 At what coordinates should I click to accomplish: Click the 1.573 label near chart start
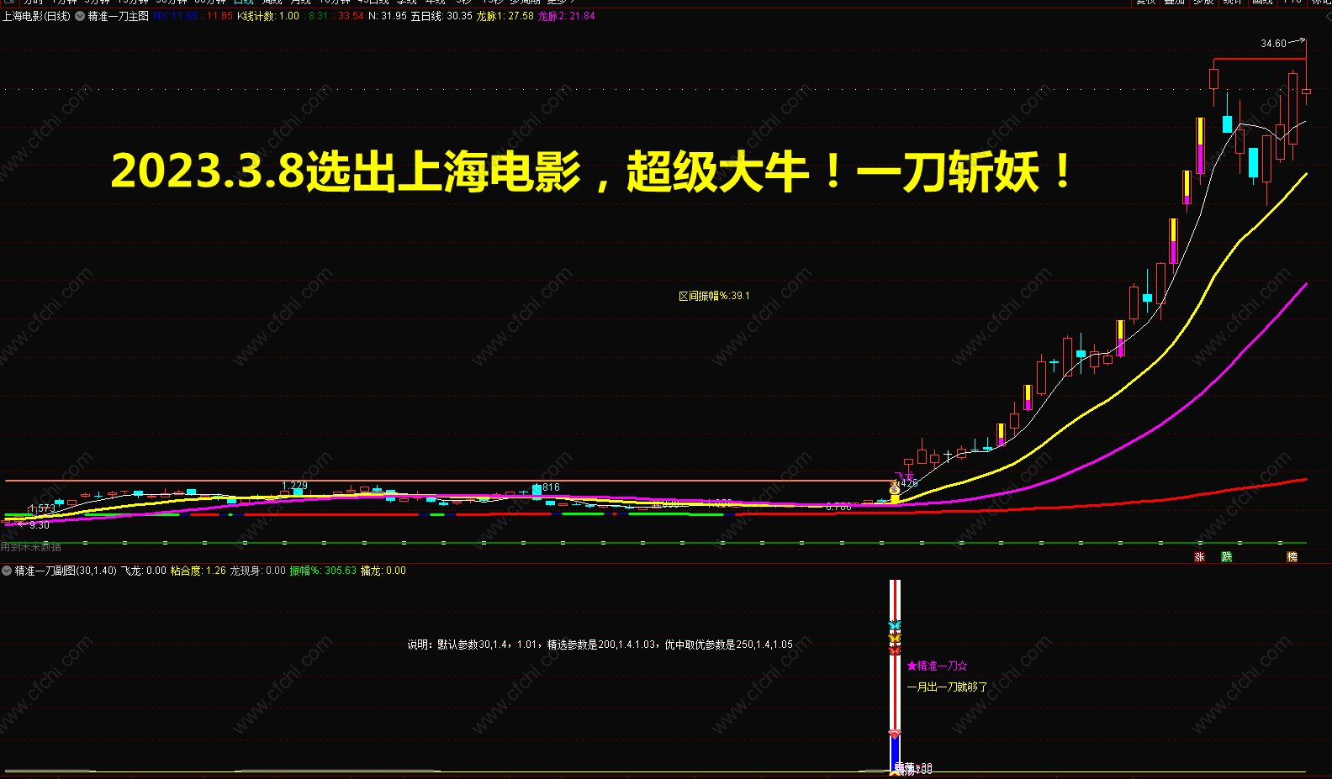tap(42, 508)
